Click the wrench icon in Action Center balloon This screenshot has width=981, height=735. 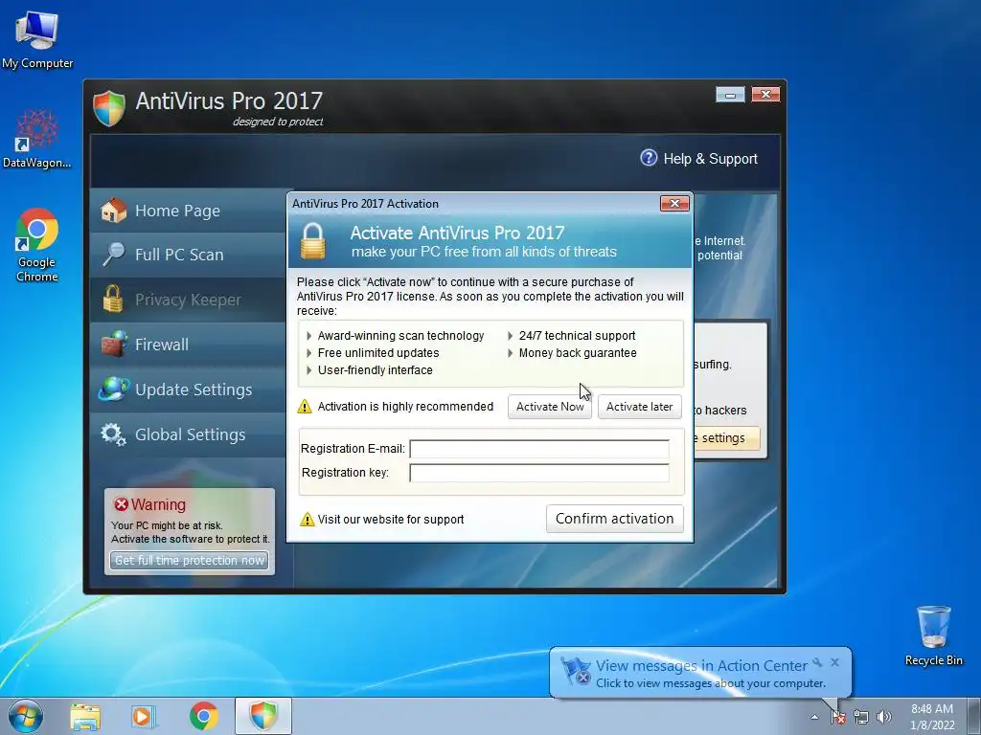(817, 662)
